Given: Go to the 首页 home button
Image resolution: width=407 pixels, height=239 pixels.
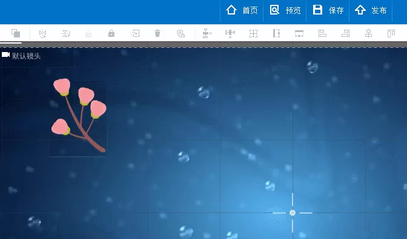Looking at the screenshot, I should (242, 10).
